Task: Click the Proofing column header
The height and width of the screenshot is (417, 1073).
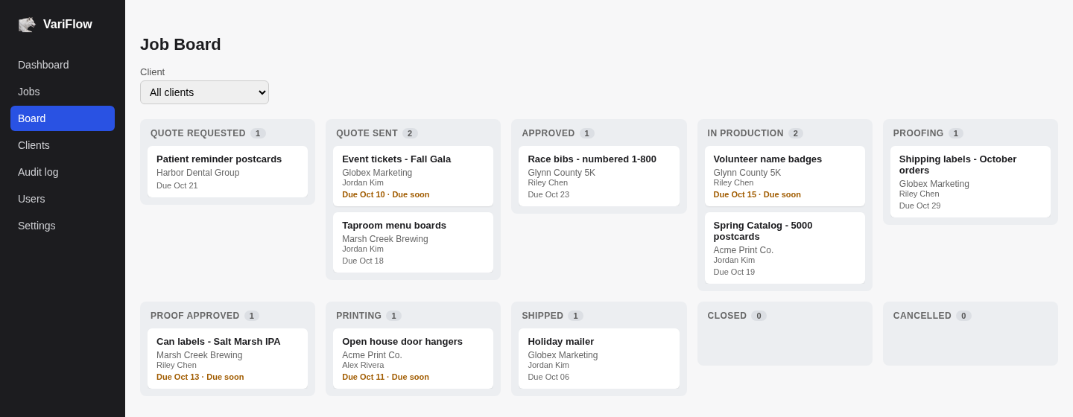Action: (919, 133)
